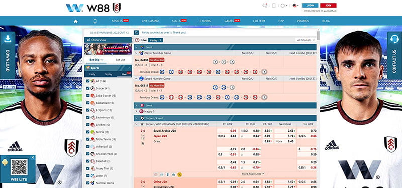Click the JOIN button
402x188 pixels.
point(328,5)
